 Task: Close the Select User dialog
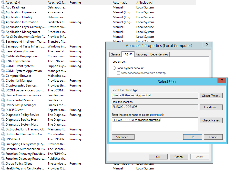(222, 81)
